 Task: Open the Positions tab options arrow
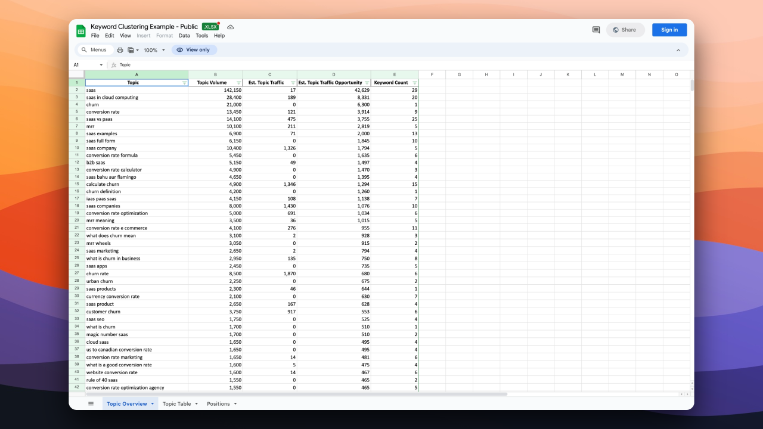click(x=235, y=404)
